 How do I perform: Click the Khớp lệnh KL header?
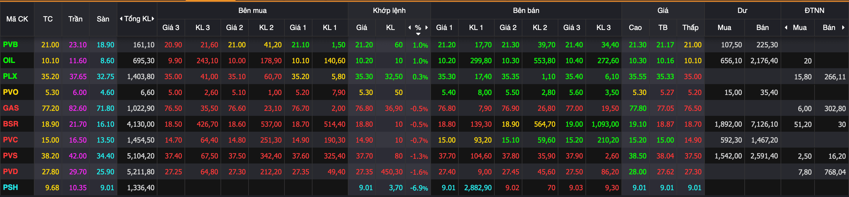coord(390,28)
